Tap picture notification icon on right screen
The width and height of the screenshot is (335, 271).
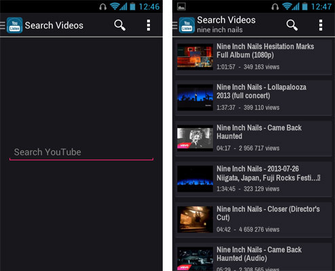[x=181, y=7]
